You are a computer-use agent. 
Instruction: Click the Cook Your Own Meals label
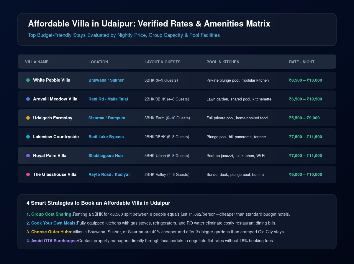click(52, 223)
